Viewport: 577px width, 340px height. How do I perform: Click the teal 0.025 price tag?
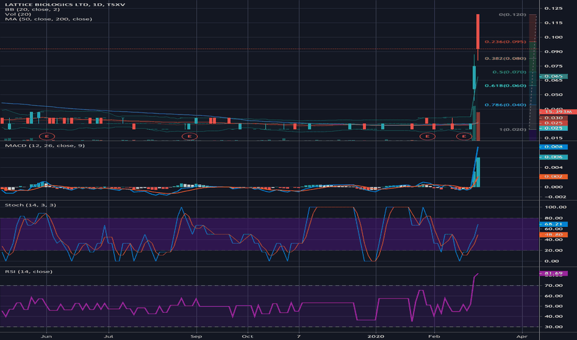[553, 129]
